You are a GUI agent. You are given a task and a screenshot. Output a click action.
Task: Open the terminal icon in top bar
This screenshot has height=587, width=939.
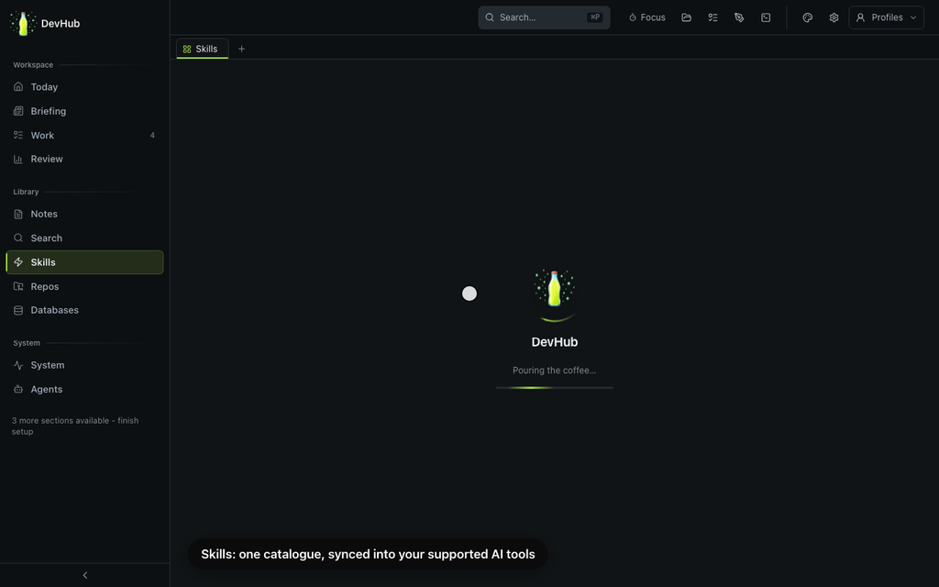(766, 17)
